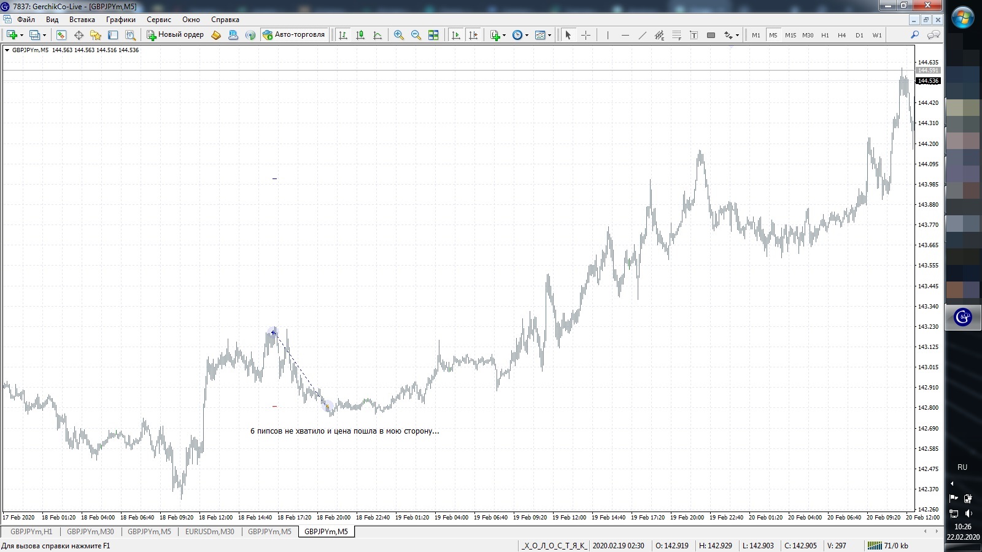Open a new chart window
This screenshot has width=982, height=552.
pos(12,35)
